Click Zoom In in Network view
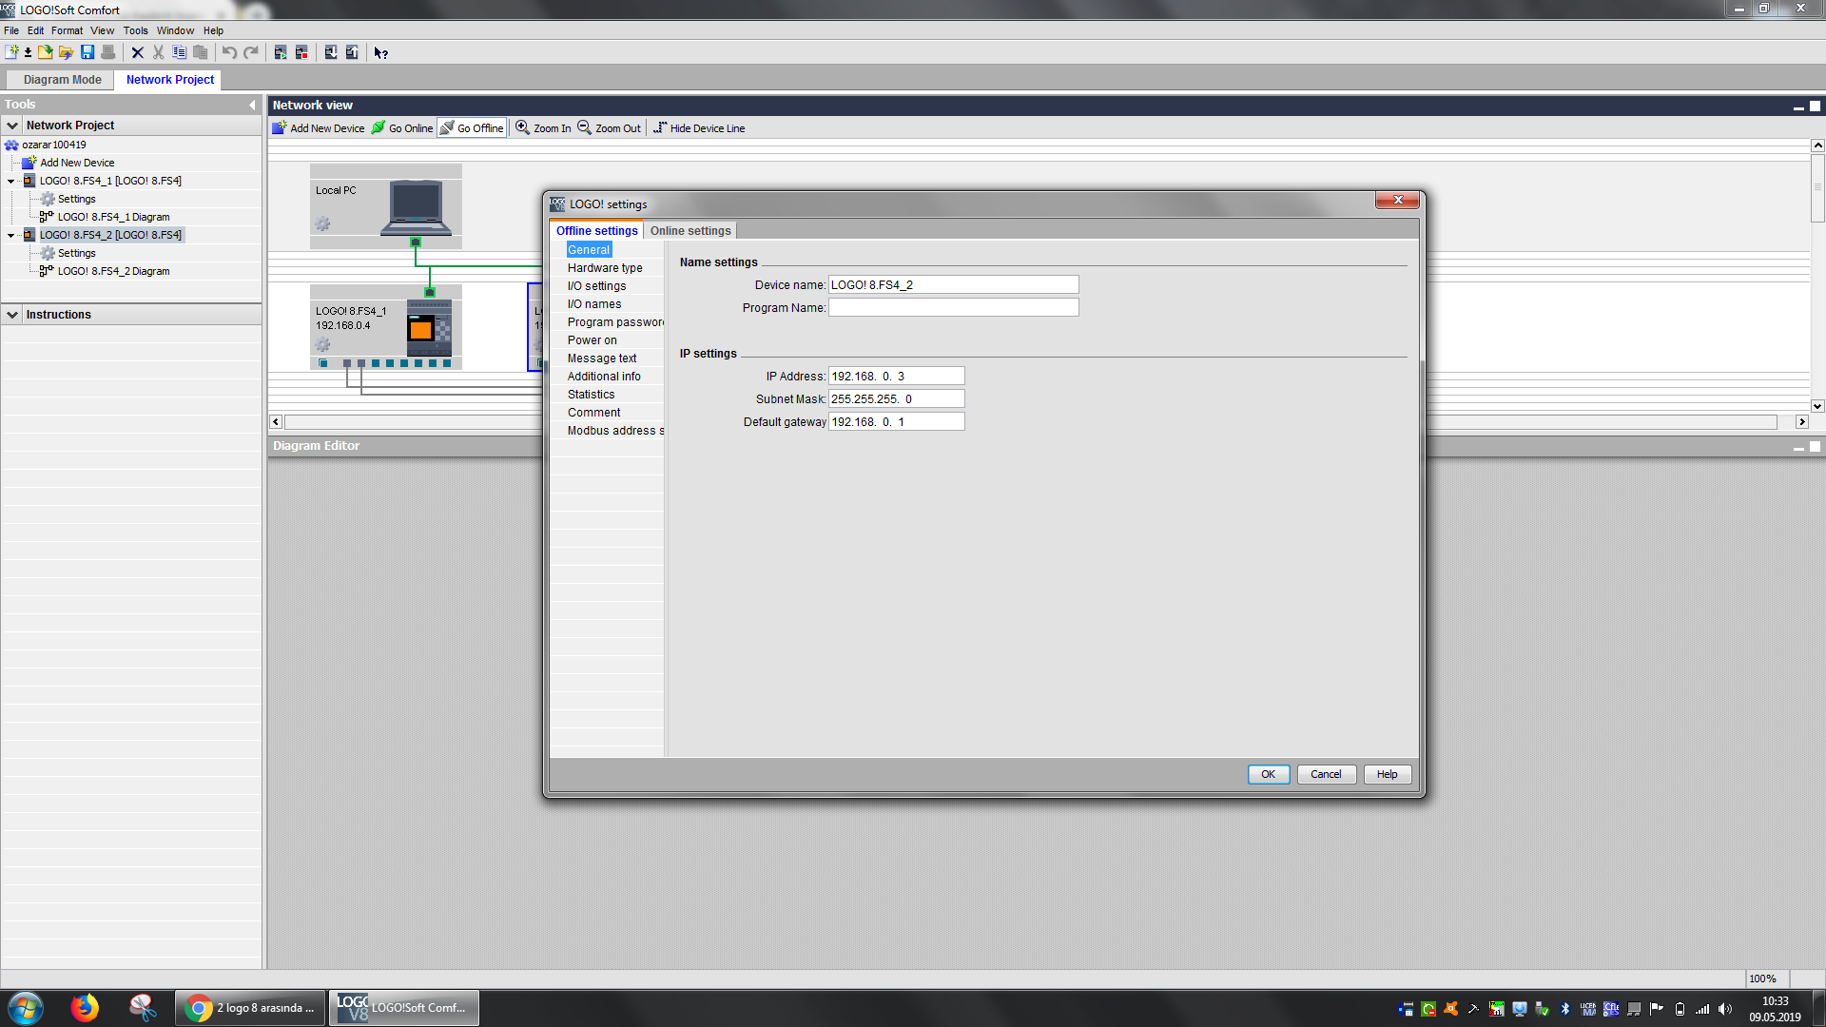Image resolution: width=1826 pixels, height=1027 pixels. point(543,128)
